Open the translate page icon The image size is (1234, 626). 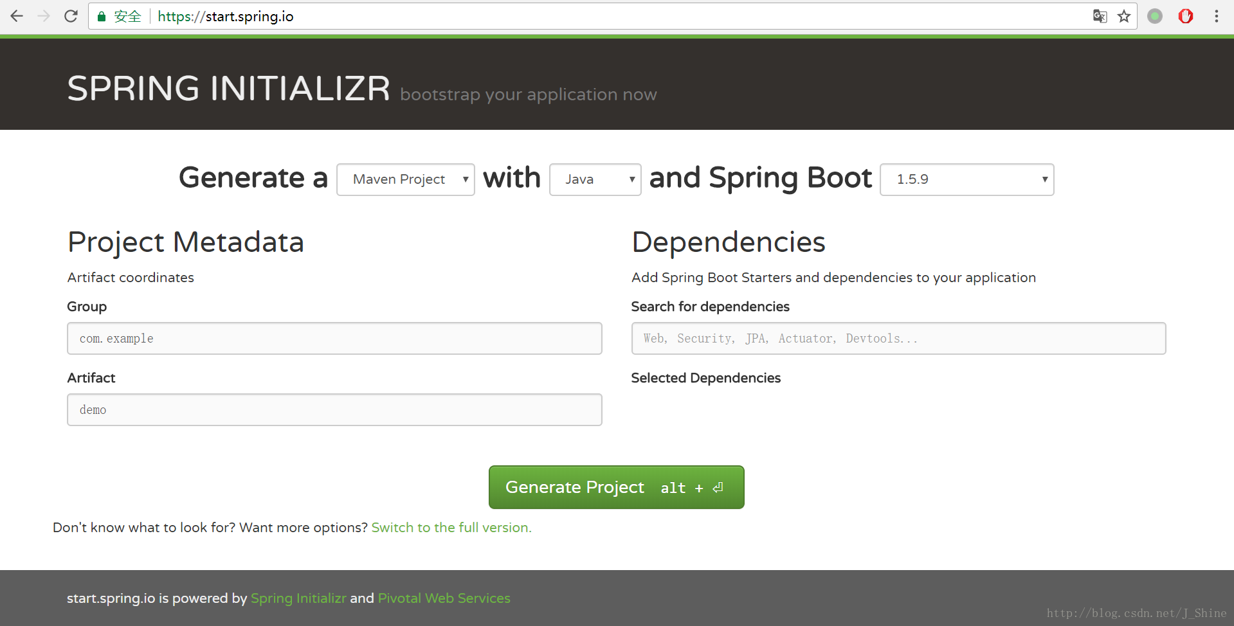pos(1100,16)
